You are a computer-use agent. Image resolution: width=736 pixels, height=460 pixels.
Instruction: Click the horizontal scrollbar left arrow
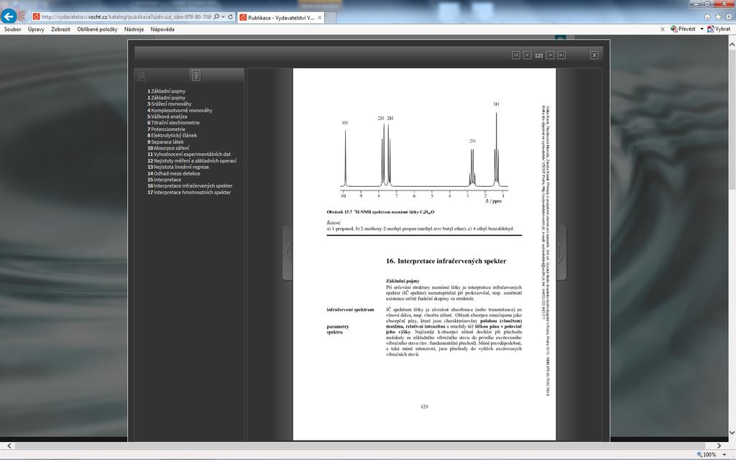coord(9,446)
